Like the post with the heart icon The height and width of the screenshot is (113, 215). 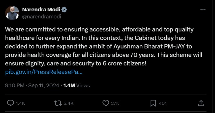point(106,103)
